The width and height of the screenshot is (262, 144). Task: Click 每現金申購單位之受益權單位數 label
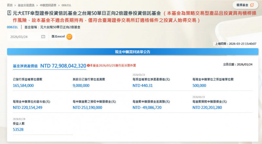[213, 79]
